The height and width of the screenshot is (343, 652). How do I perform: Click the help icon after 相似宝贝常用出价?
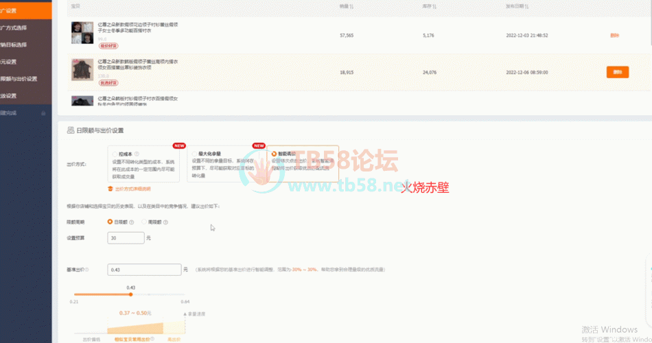tap(152, 339)
